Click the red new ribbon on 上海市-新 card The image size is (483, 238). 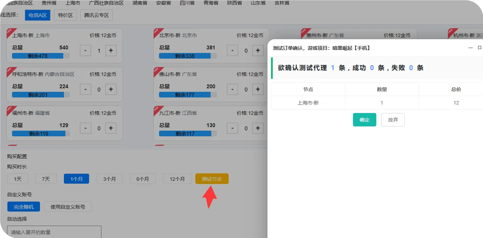[11, 32]
